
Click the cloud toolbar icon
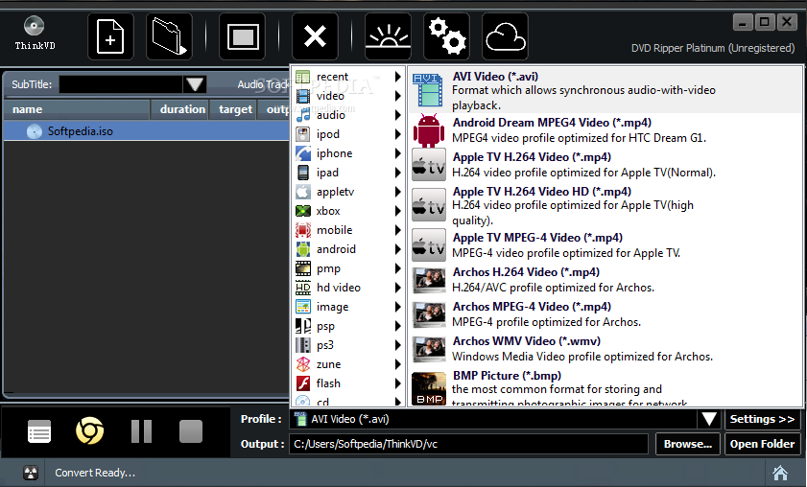point(505,36)
